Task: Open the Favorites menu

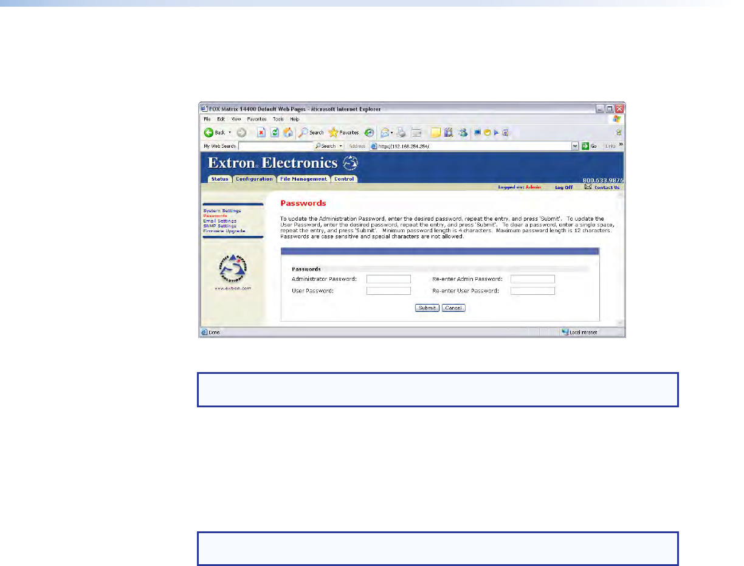Action: point(257,119)
